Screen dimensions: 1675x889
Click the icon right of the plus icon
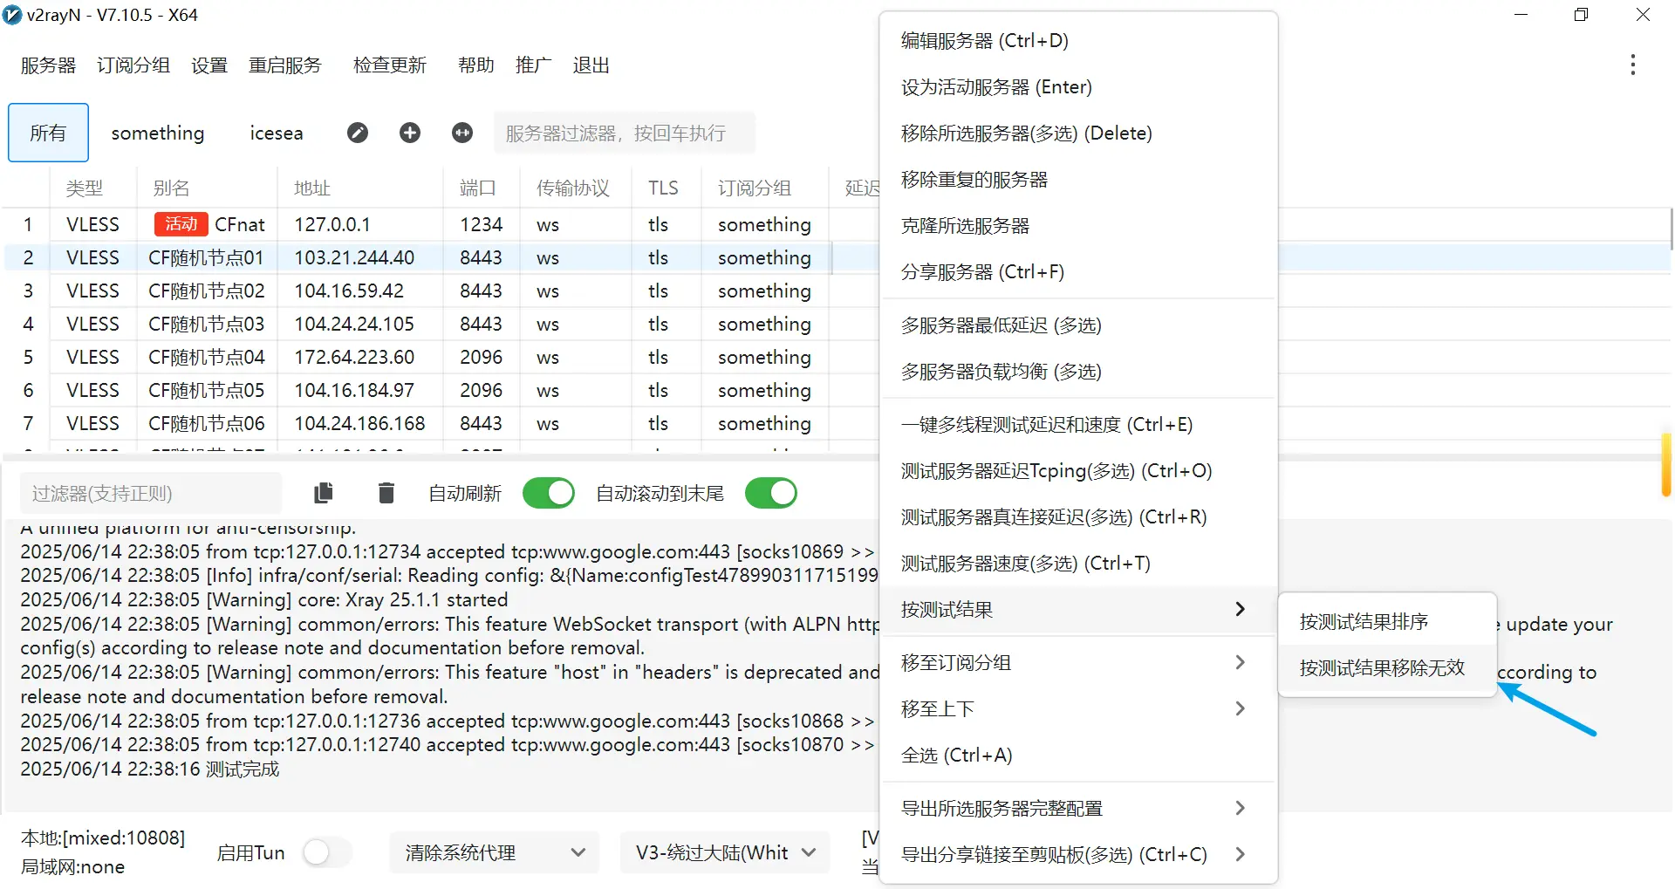coord(462,133)
